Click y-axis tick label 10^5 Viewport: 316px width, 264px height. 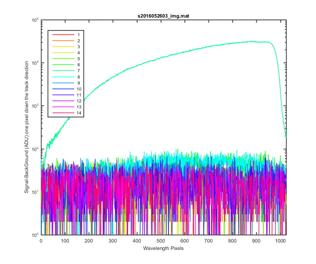tap(35, 20)
